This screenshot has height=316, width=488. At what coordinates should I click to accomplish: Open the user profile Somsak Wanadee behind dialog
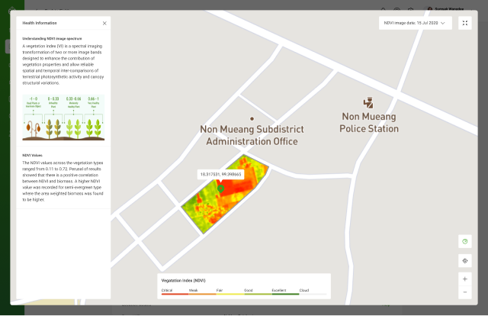446,8
